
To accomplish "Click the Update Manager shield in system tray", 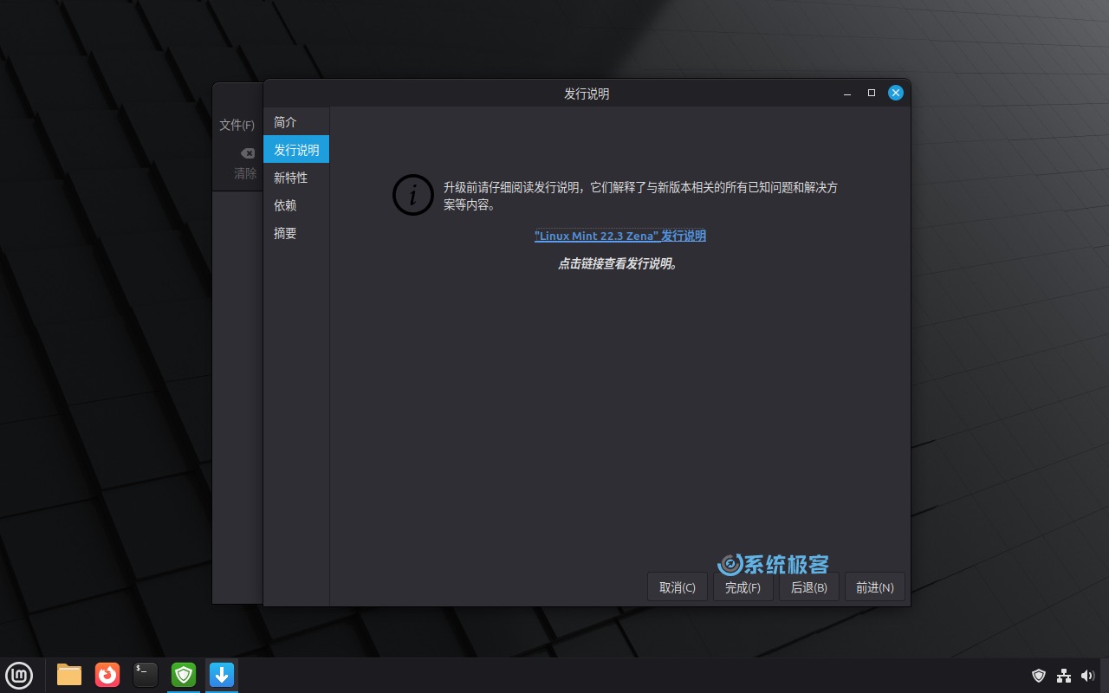I will click(x=1039, y=675).
